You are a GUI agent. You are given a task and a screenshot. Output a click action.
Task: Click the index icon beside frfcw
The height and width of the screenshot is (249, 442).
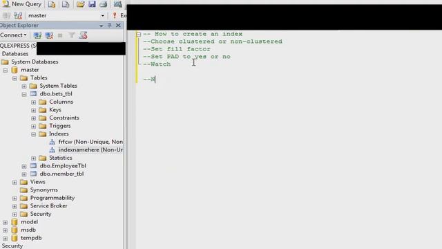[52, 142]
